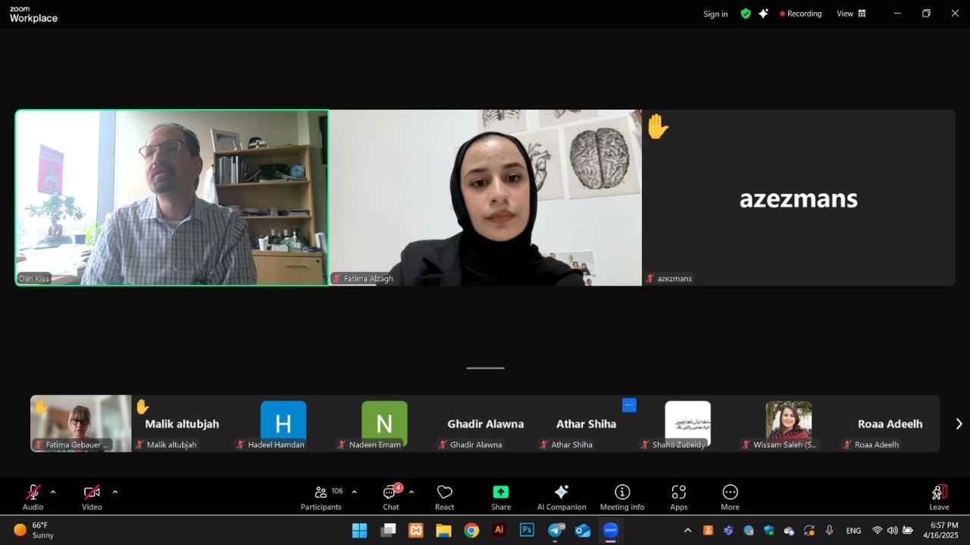
Task: Expand audio settings arrow beside Audio
Action: click(x=53, y=492)
